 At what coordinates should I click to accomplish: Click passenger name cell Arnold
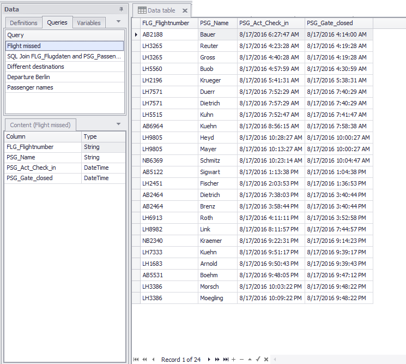coord(217,264)
